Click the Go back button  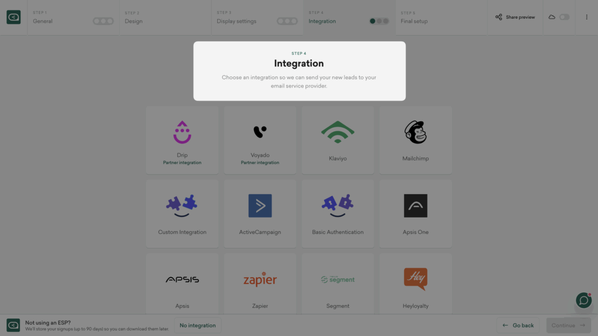tap(518, 325)
